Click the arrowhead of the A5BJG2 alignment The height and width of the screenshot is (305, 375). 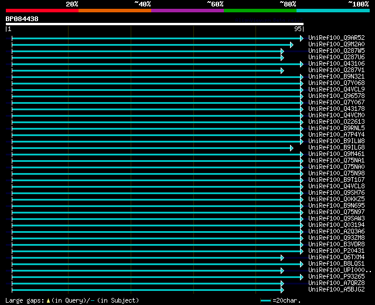pos(282,290)
